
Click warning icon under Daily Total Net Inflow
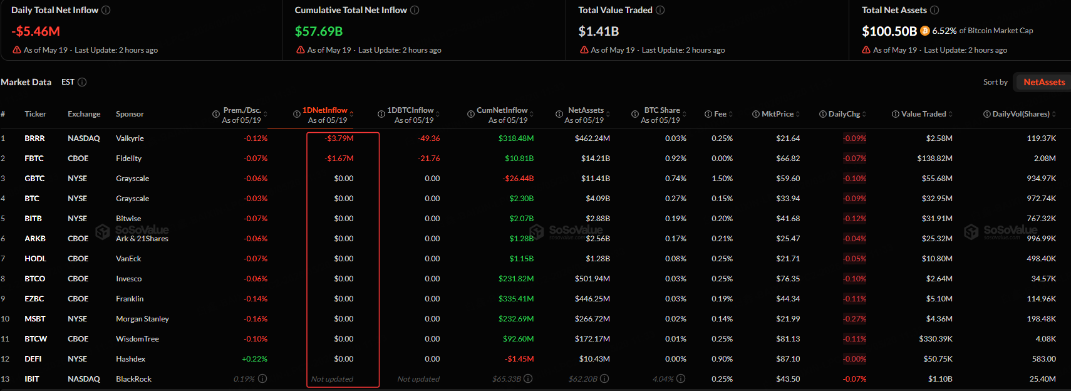pyautogui.click(x=17, y=50)
